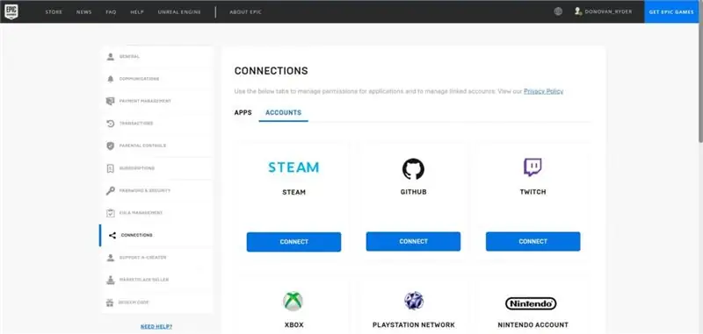Click the user avatar icon beside DONOVAN_RYDER

click(x=578, y=11)
